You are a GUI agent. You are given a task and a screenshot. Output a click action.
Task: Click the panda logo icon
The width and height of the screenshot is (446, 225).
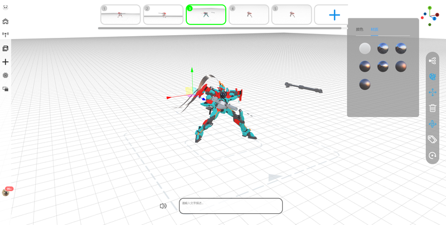click(x=5, y=8)
